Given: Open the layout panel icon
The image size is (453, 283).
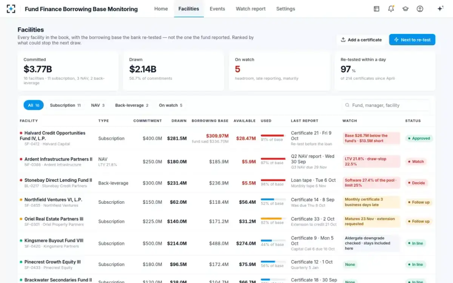Looking at the screenshot, I should pyautogui.click(x=376, y=9).
